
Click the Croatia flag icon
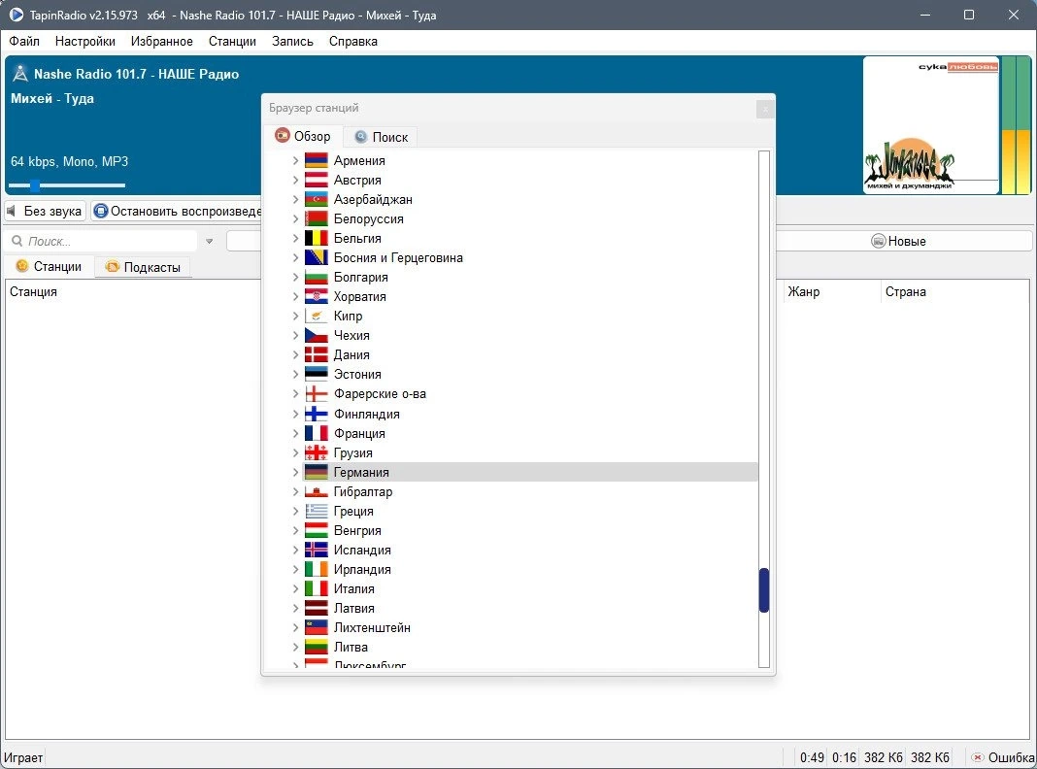(x=317, y=296)
